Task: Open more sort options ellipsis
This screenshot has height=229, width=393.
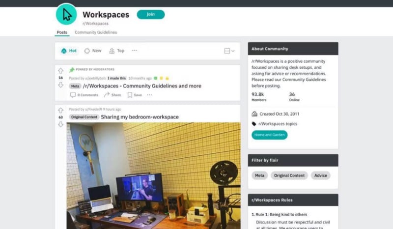Action: pos(135,51)
